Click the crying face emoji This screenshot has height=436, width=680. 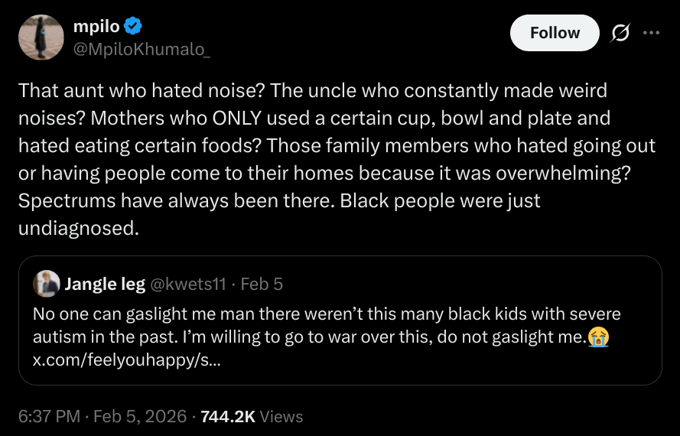599,337
